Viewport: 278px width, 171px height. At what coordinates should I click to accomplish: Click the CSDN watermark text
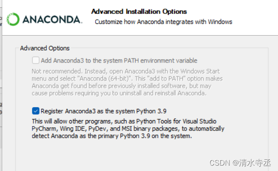click(240, 163)
